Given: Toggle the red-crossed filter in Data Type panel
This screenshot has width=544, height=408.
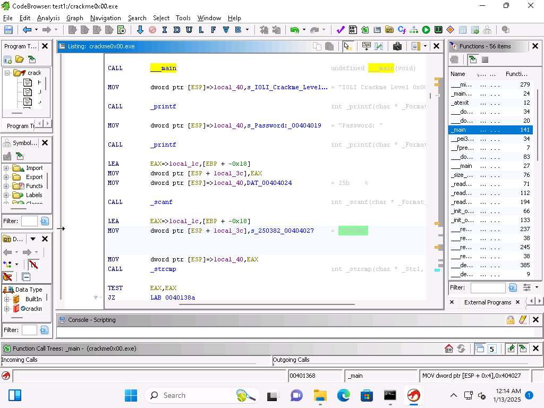Looking at the screenshot, I should pyautogui.click(x=33, y=265).
